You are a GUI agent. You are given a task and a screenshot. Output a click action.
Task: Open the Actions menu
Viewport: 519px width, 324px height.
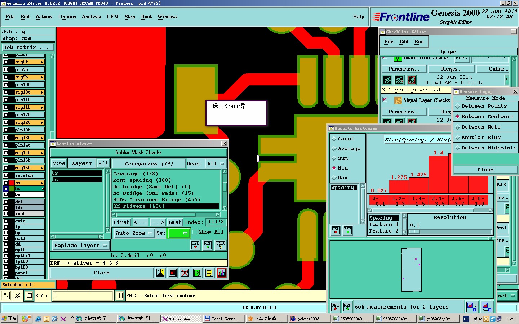point(44,17)
